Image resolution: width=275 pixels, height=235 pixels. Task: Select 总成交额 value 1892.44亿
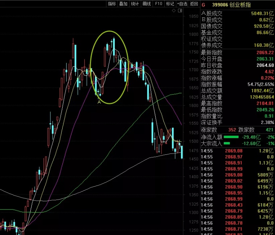pyautogui.click(x=262, y=91)
